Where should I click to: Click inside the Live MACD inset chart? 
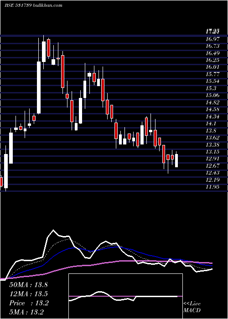pos(125,296)
